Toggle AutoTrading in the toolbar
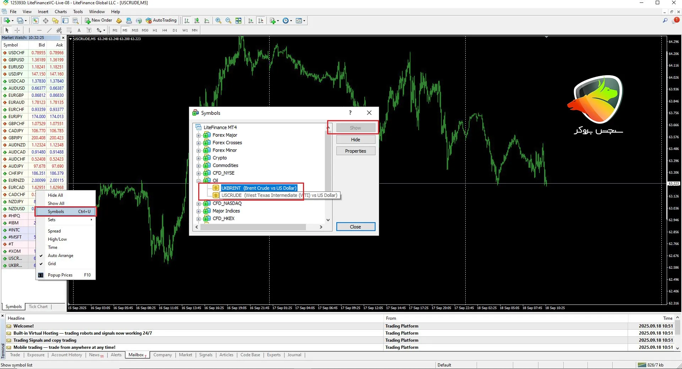Screen dimensions: 682x369 (x=161, y=21)
